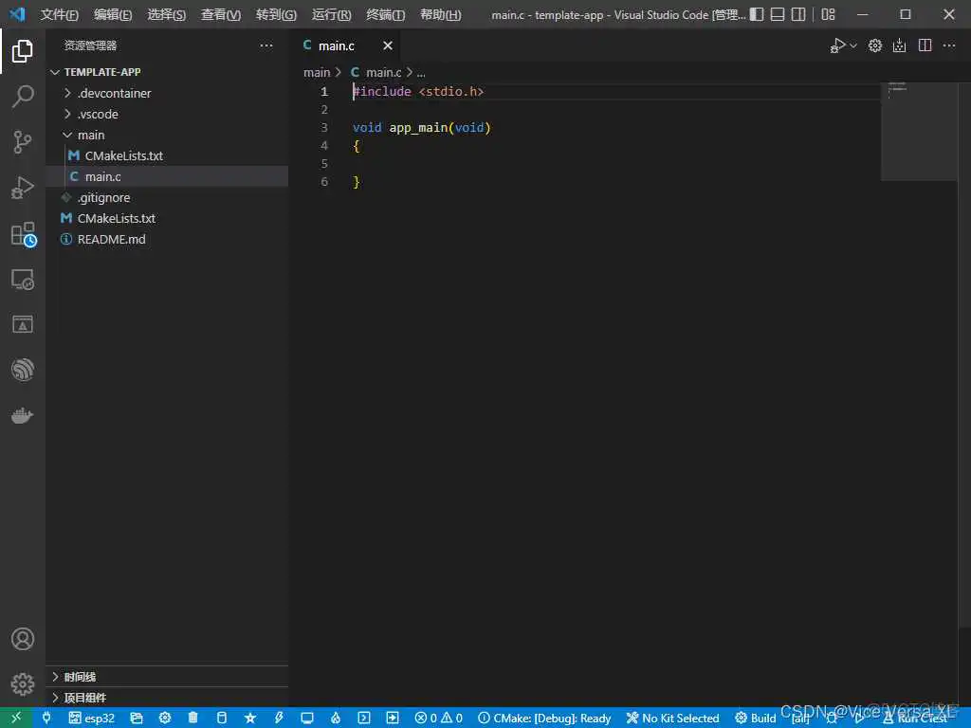Expand the .devcontainer folder
This screenshot has height=728, width=971.
pyautogui.click(x=114, y=93)
